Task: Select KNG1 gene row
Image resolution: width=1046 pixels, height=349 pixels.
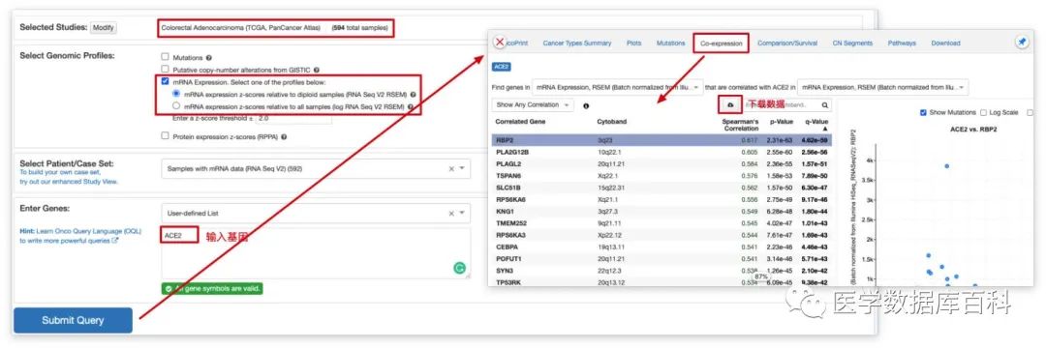Action: 661,211
